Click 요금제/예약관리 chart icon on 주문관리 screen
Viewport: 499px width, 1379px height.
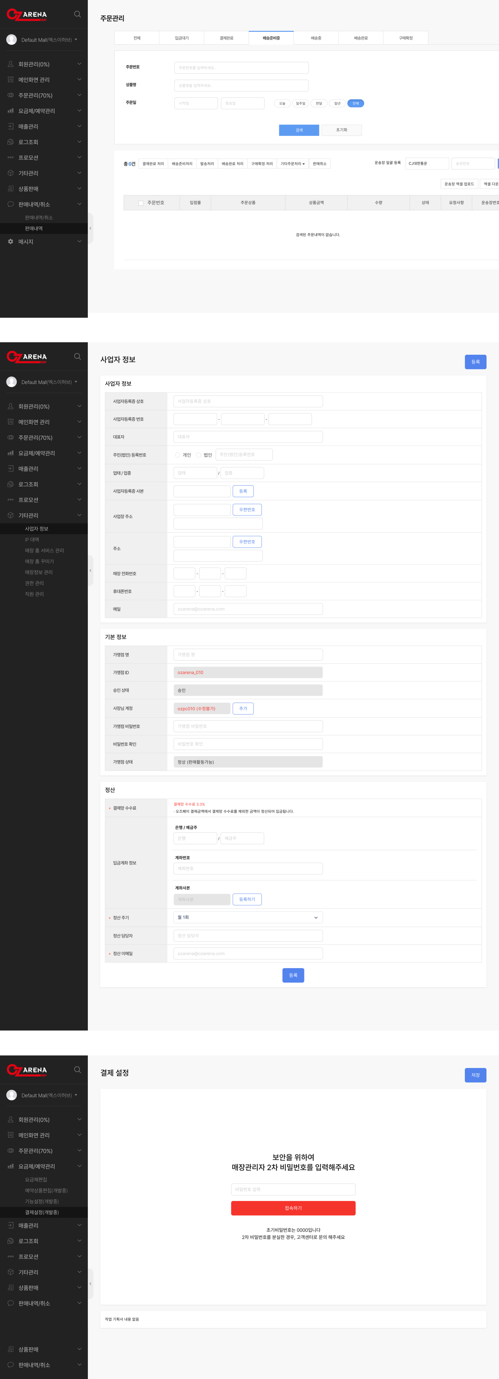click(10, 111)
